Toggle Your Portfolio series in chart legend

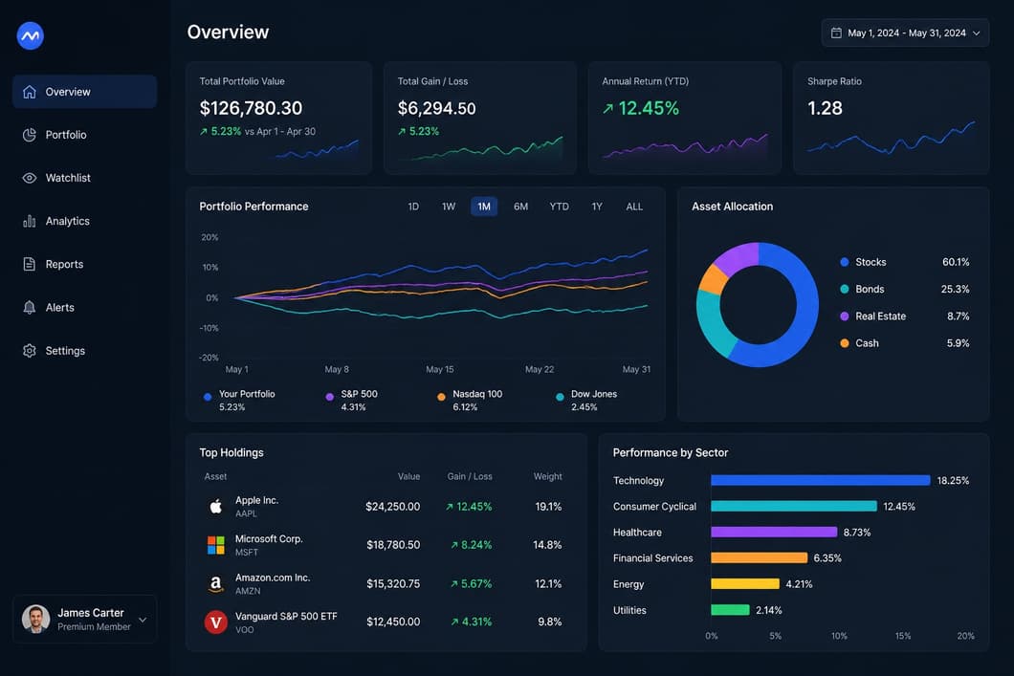coord(239,400)
